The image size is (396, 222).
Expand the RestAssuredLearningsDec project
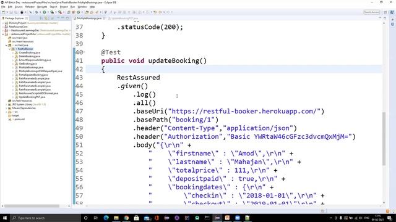coord(3,30)
